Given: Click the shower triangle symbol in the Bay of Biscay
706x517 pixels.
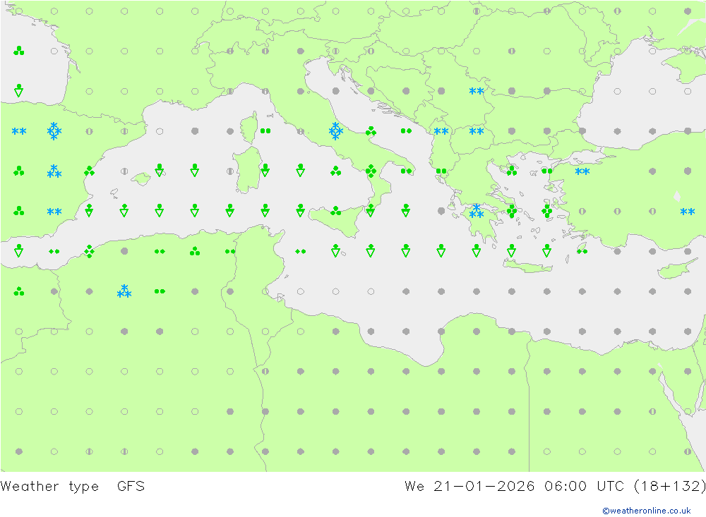Looking at the screenshot, I should click(18, 90).
